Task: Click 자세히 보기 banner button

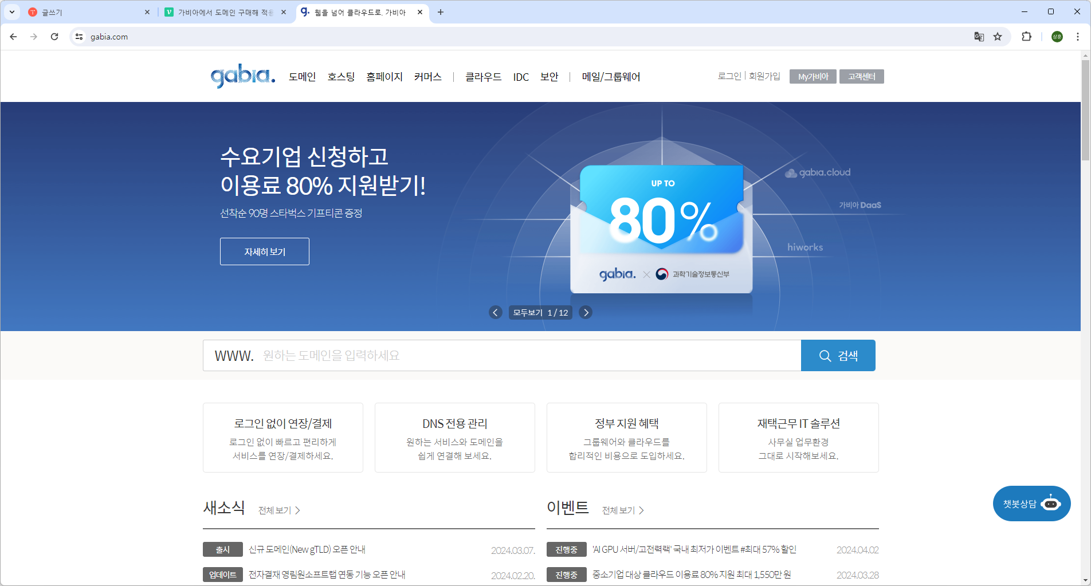Action: [265, 251]
